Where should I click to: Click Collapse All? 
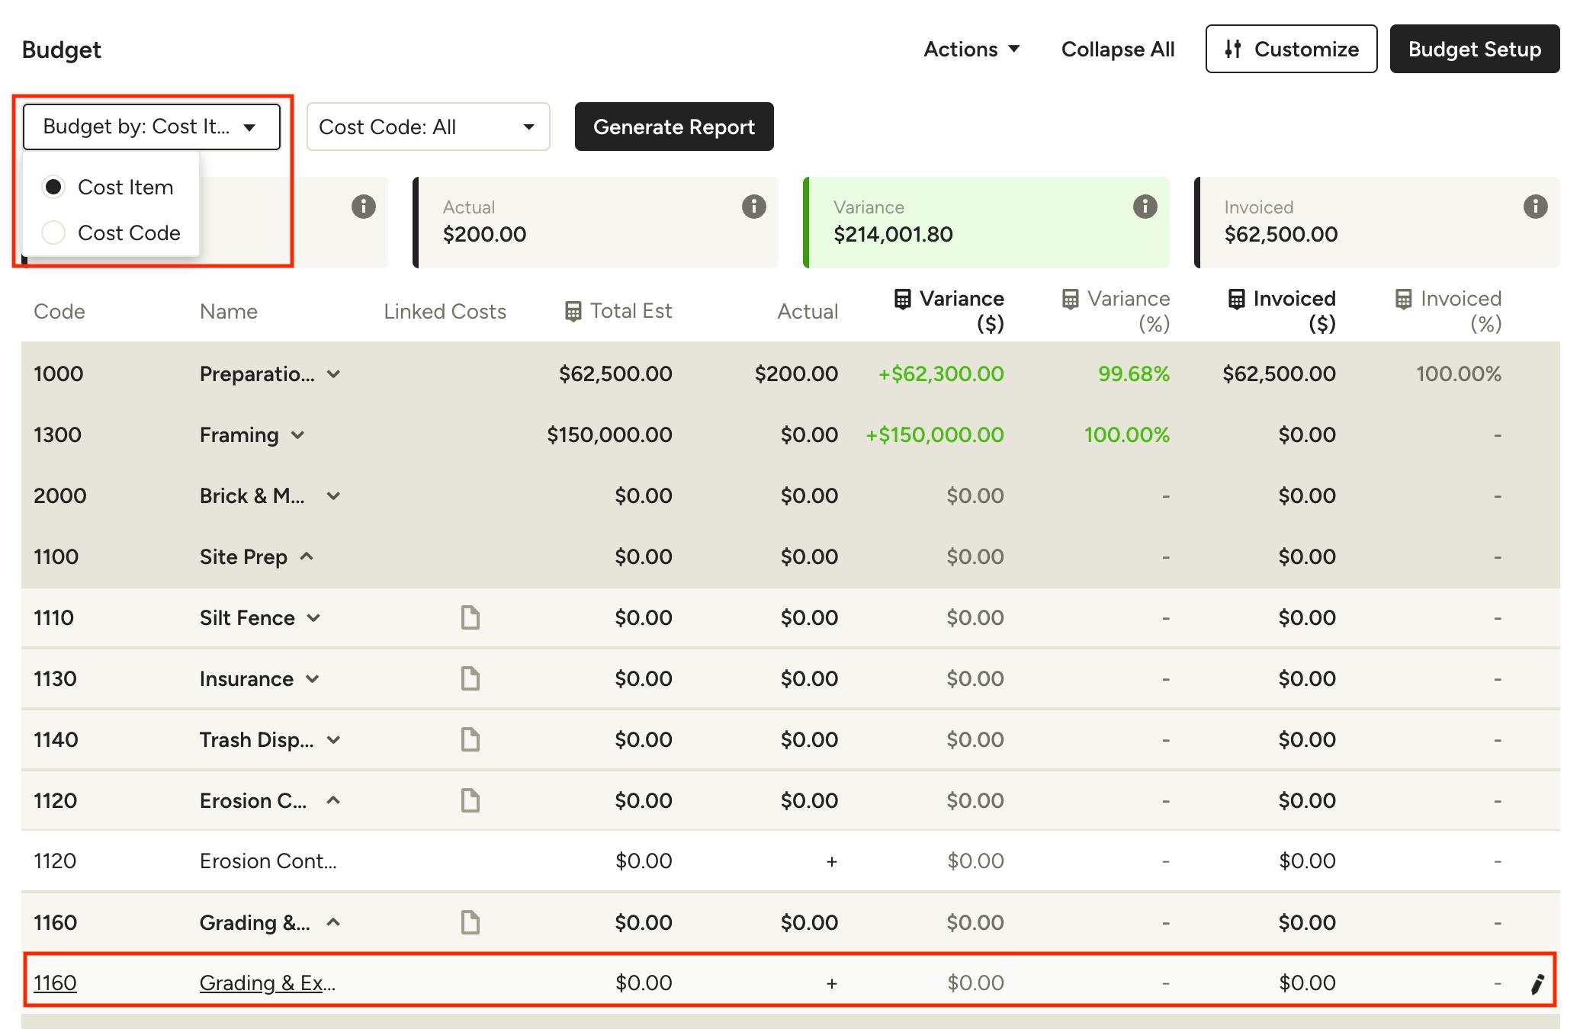[1117, 50]
